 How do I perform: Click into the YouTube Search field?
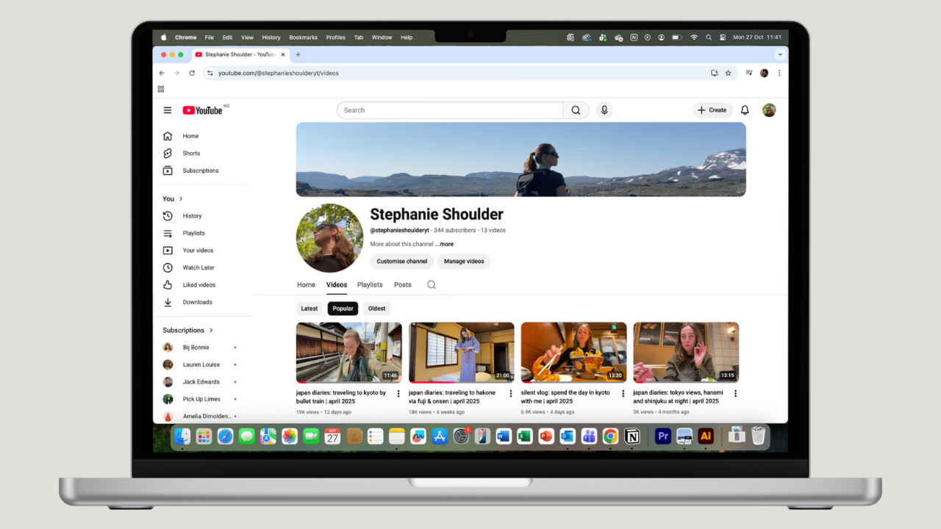click(450, 110)
